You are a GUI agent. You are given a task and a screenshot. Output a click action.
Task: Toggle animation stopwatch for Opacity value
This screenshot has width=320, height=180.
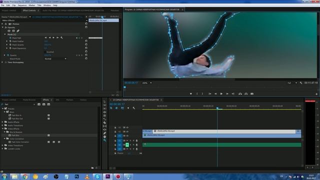[x=8, y=55]
